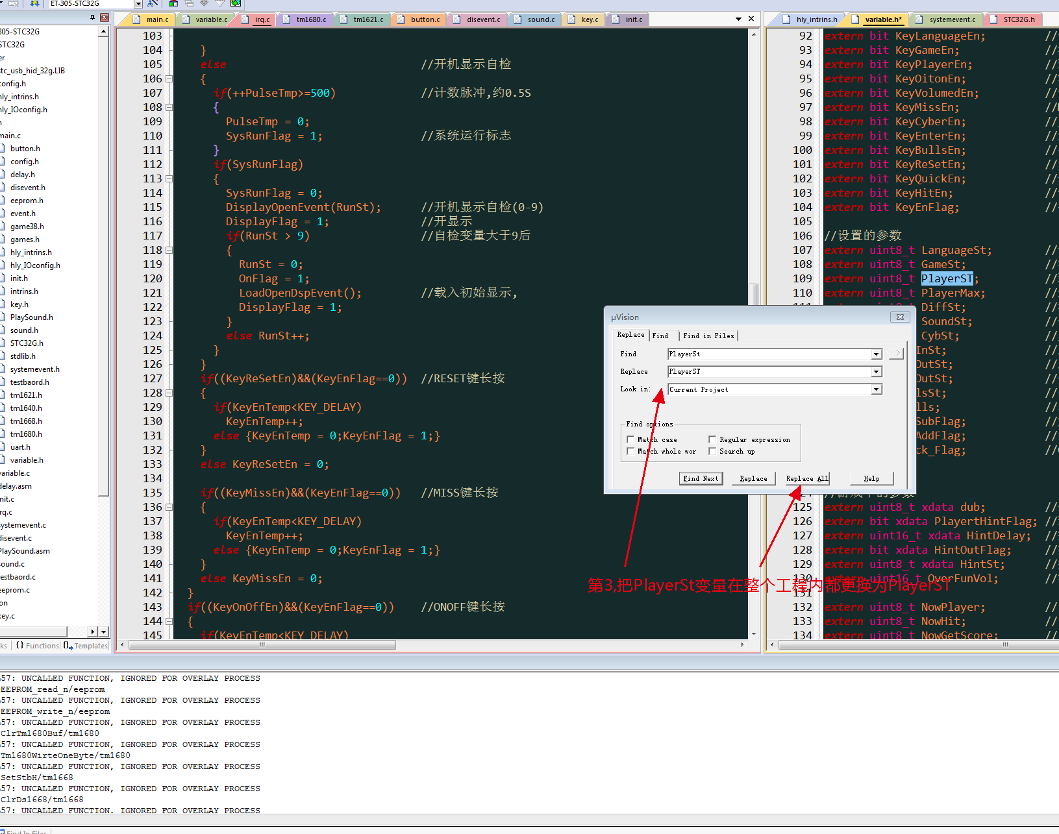Select tm1668.h in project tree
This screenshot has width=1059, height=834.
(x=26, y=421)
